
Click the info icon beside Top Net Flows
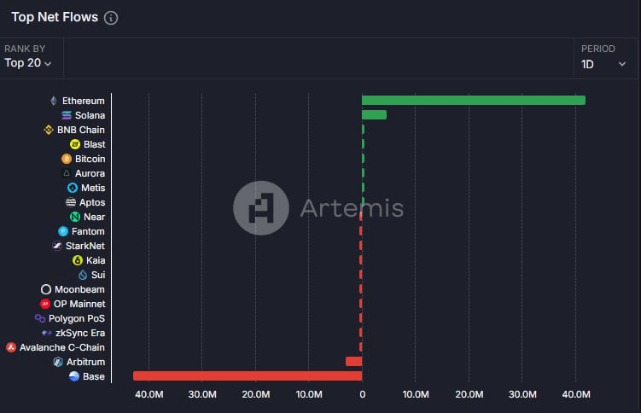coord(111,18)
